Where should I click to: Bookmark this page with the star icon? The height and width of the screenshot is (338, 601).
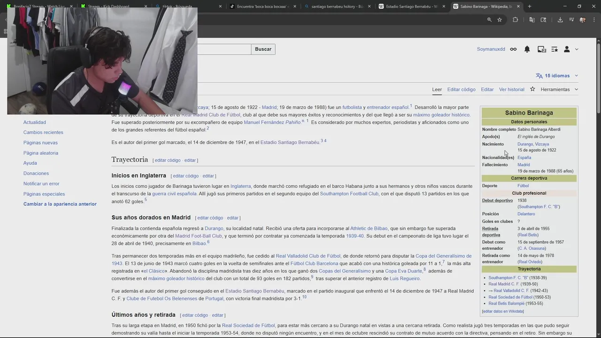[500, 20]
